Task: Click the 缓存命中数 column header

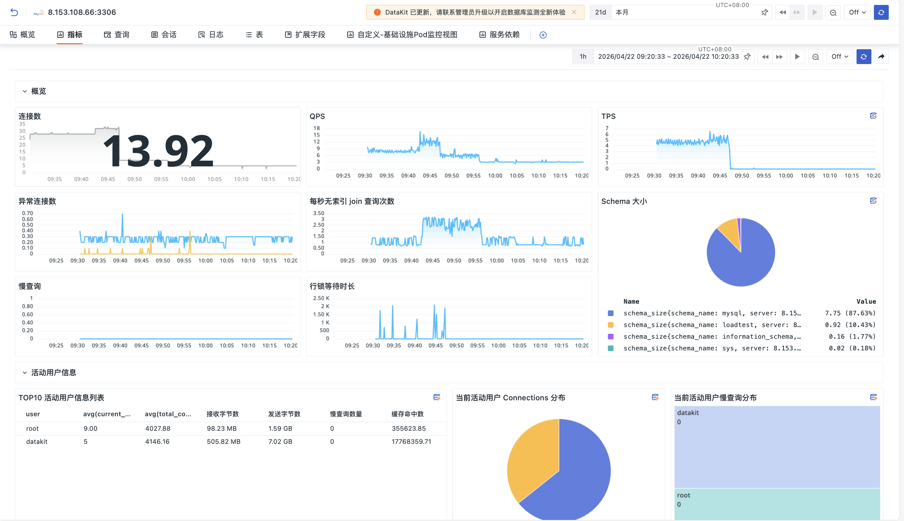Action: point(407,414)
